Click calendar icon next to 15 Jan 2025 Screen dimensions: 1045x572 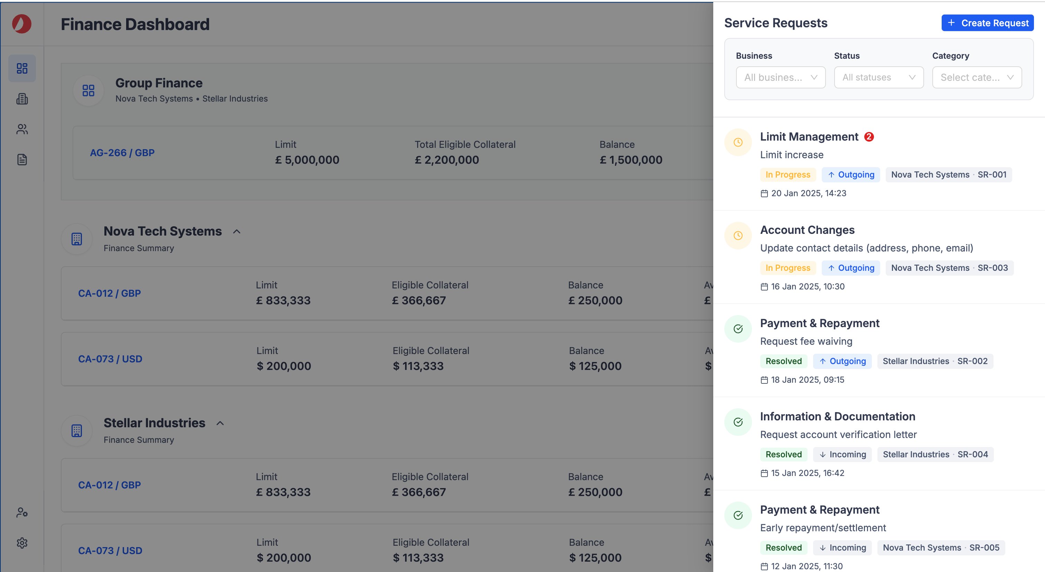click(x=764, y=473)
